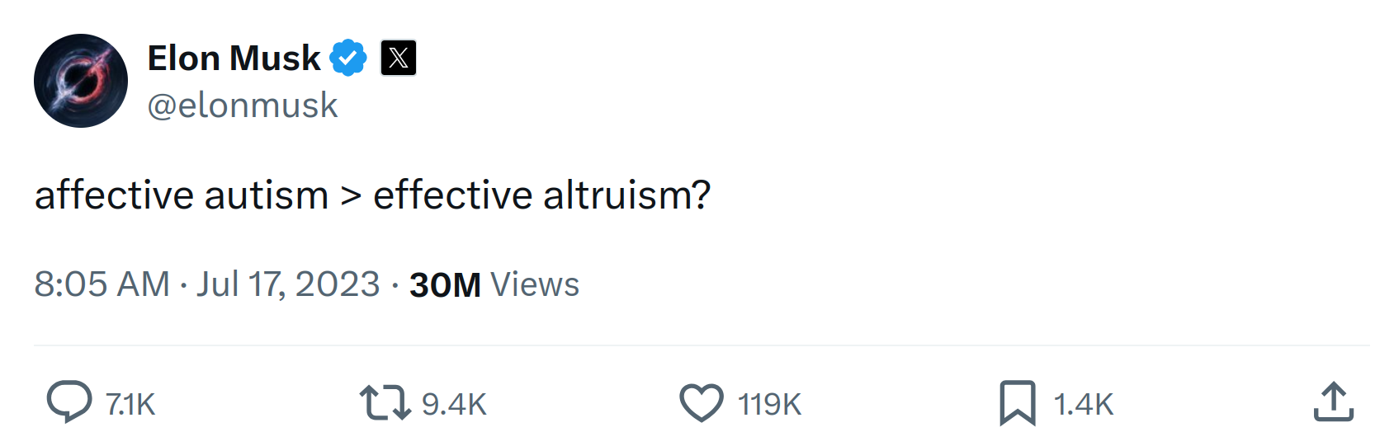
Task: Click the phrase "affective autism" in the tweet
Action: (182, 195)
